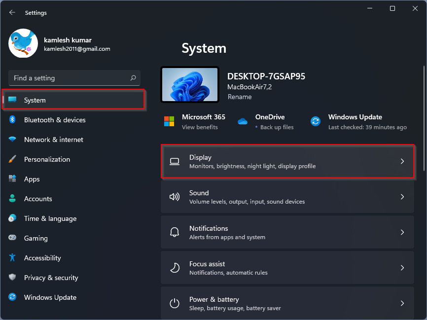Switch to the System section in sidebar
This screenshot has width=427, height=320.
tap(35, 99)
